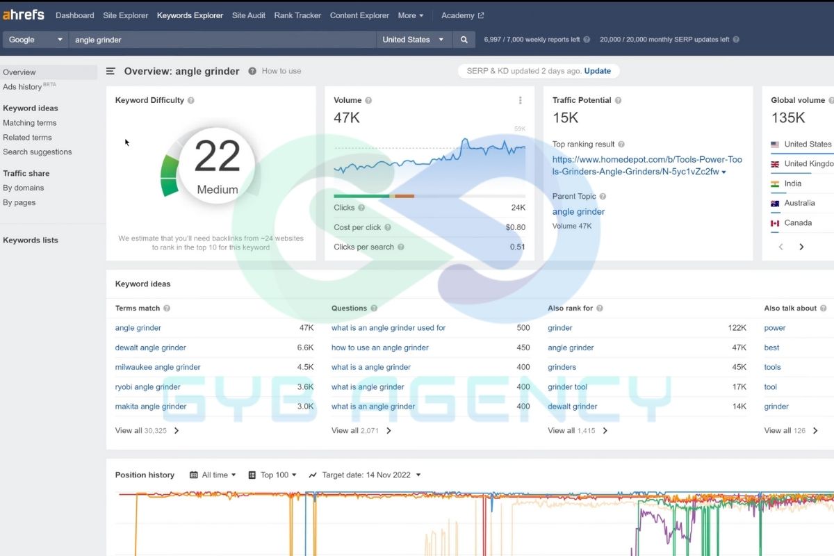Click help icon next to Overview title
Image resolution: width=834 pixels, height=556 pixels.
pos(252,71)
